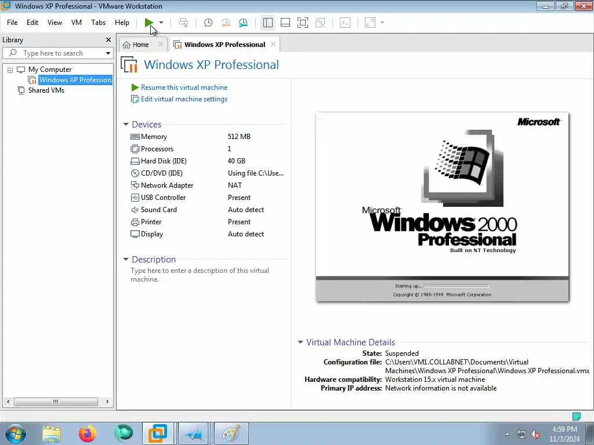Click the Processors device icon
This screenshot has width=594, height=445.
click(135, 149)
